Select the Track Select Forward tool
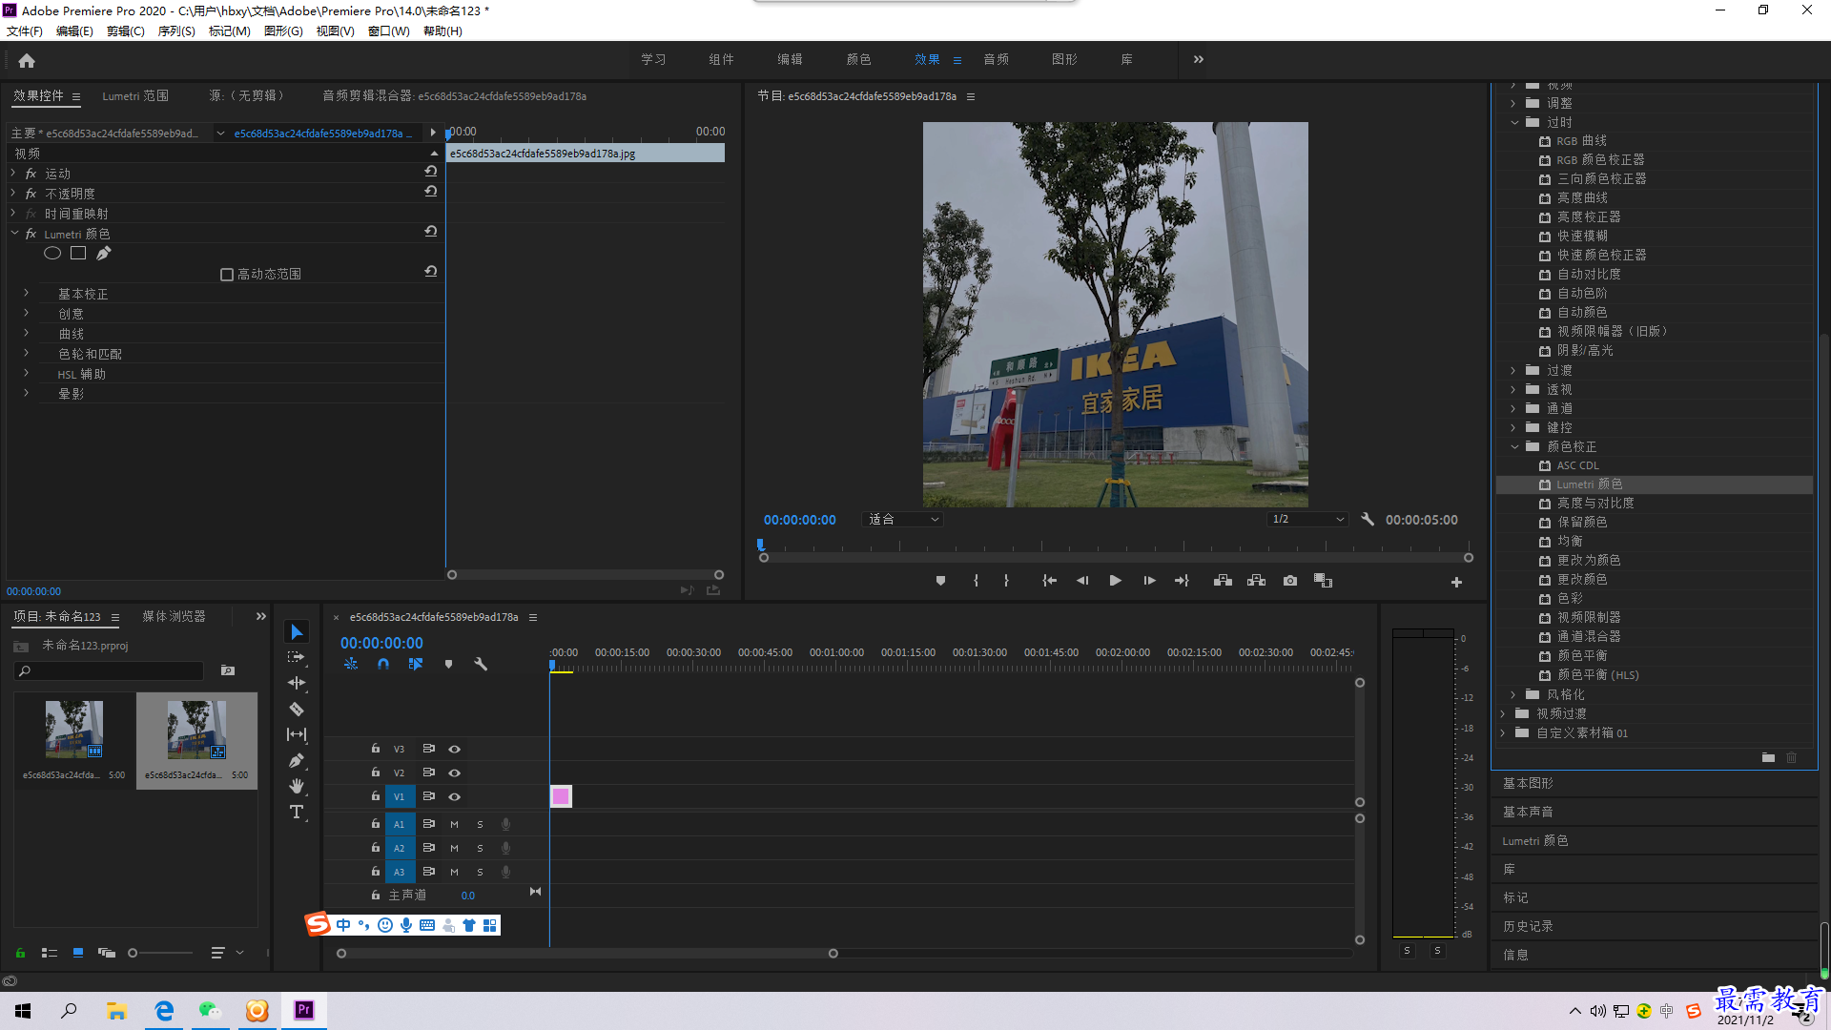 (297, 657)
